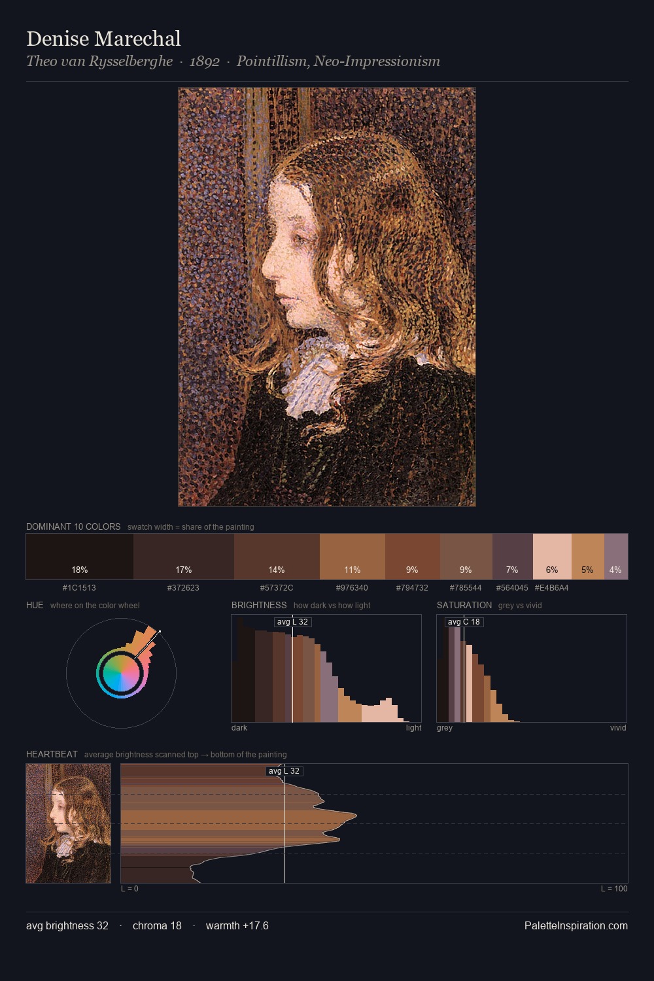This screenshot has height=981, width=654.
Task: Click hex label '#372623'
Action: coord(183,588)
